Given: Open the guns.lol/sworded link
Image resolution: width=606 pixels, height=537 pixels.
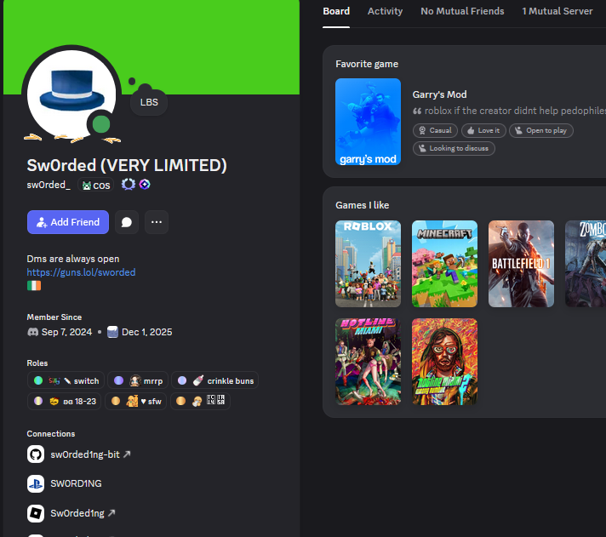Looking at the screenshot, I should 81,272.
